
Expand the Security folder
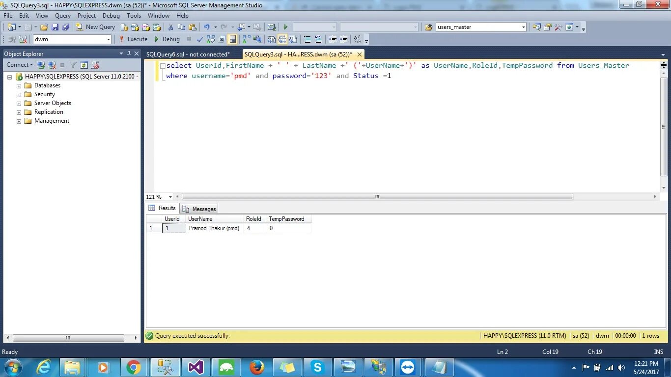click(x=19, y=94)
